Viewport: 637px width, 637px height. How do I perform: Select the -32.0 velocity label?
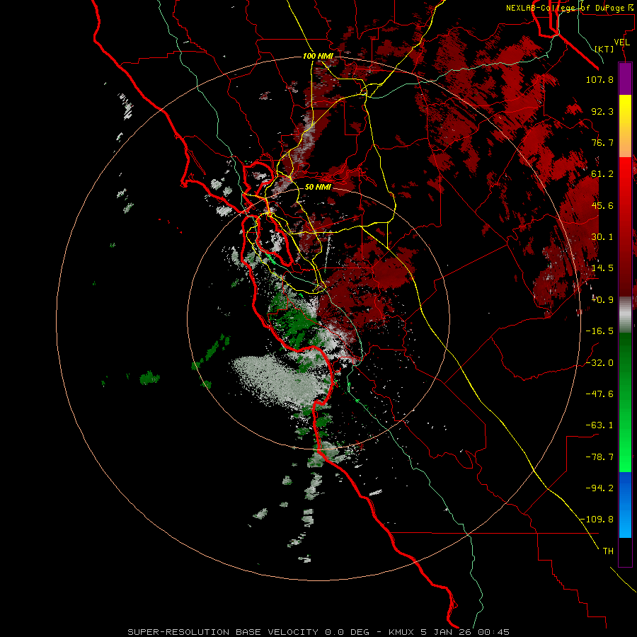(x=599, y=363)
